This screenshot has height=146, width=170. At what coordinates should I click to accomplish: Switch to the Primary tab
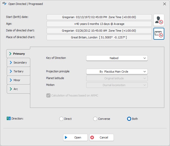18,54
